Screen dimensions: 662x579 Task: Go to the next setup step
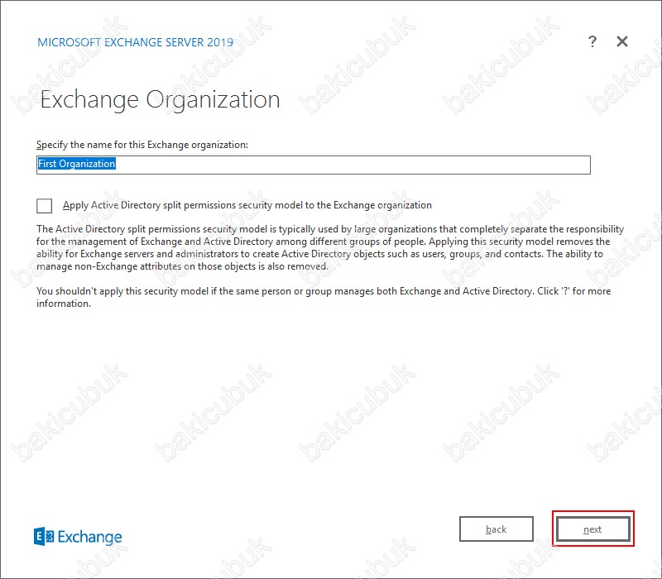(592, 529)
